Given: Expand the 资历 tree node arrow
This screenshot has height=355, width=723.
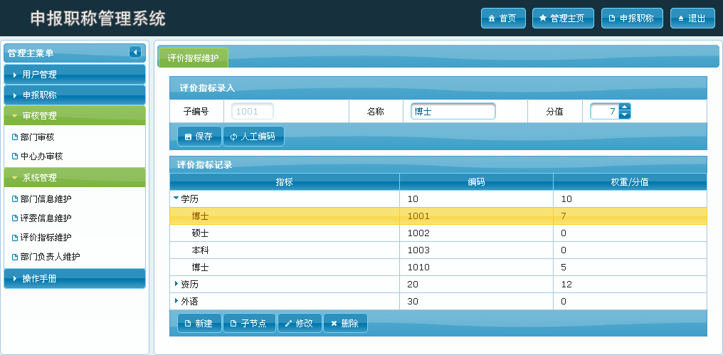Looking at the screenshot, I should pos(176,284).
